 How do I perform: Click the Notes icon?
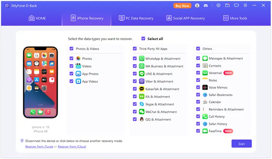205,80
